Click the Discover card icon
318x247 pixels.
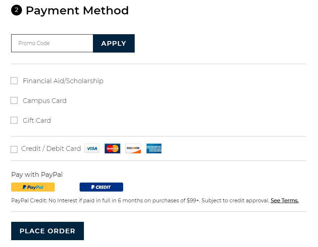click(133, 148)
